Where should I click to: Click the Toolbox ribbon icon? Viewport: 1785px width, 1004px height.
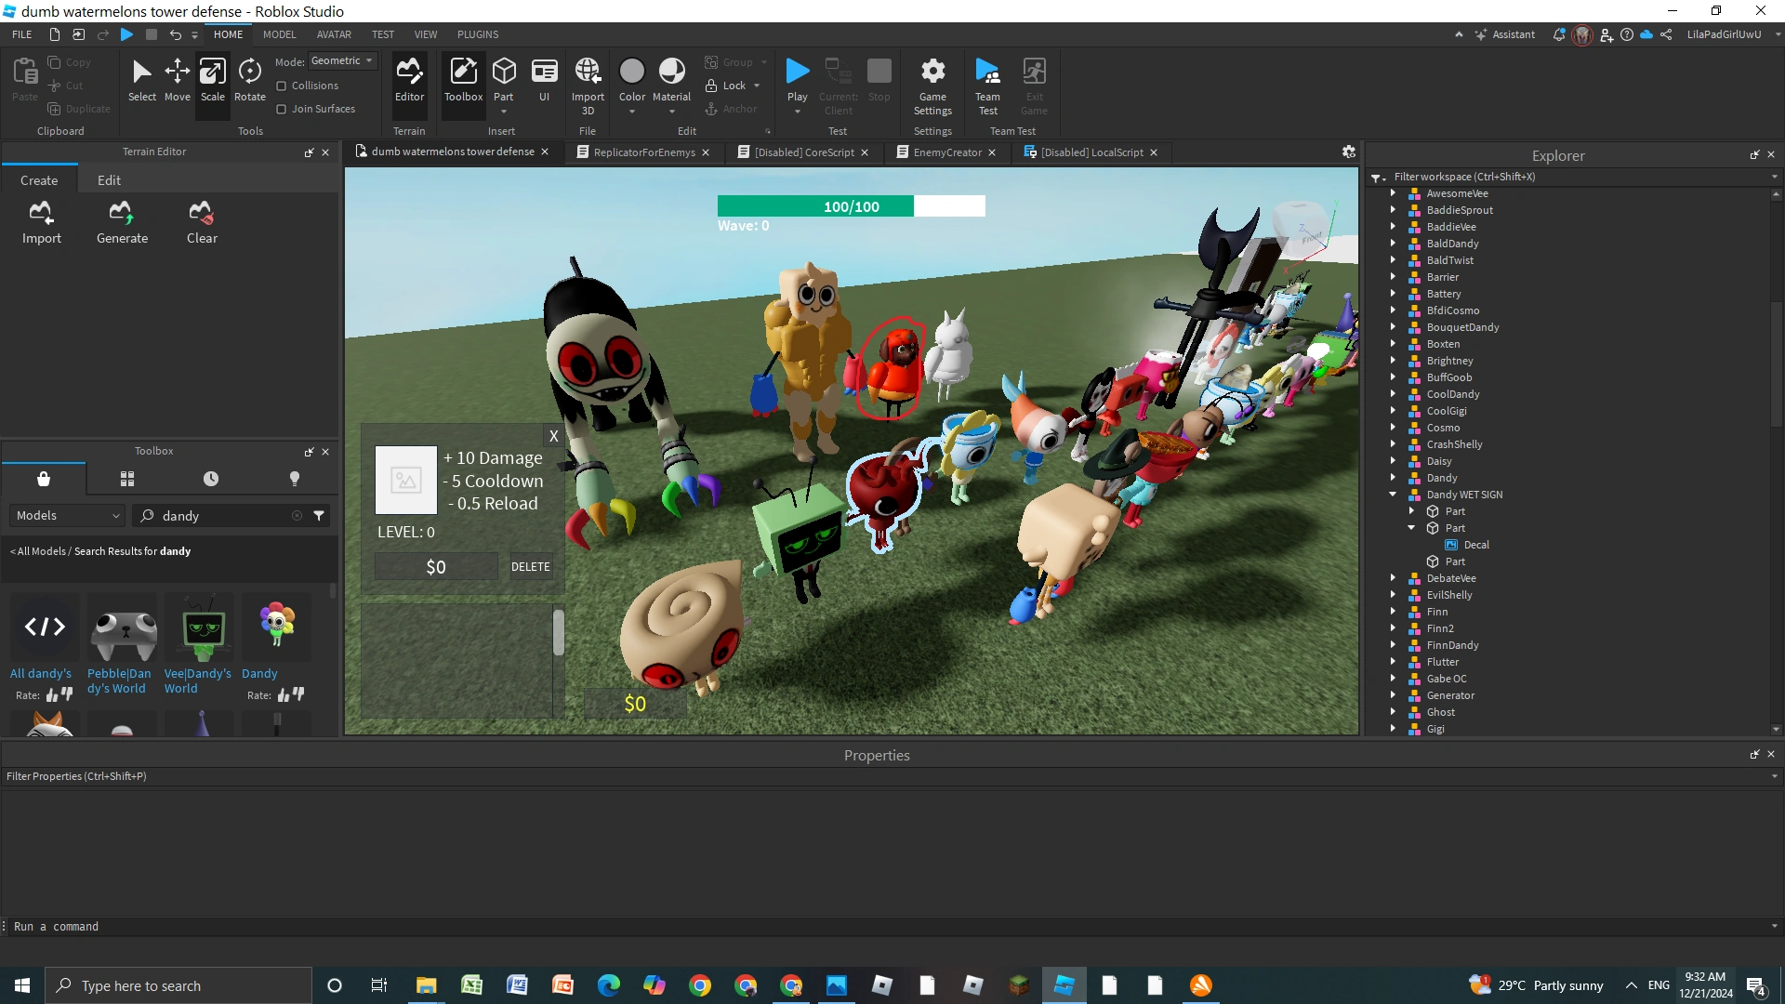(463, 80)
